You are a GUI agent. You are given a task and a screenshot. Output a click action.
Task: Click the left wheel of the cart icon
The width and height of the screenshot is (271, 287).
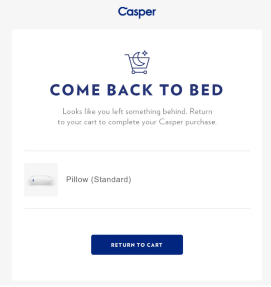(x=133, y=72)
